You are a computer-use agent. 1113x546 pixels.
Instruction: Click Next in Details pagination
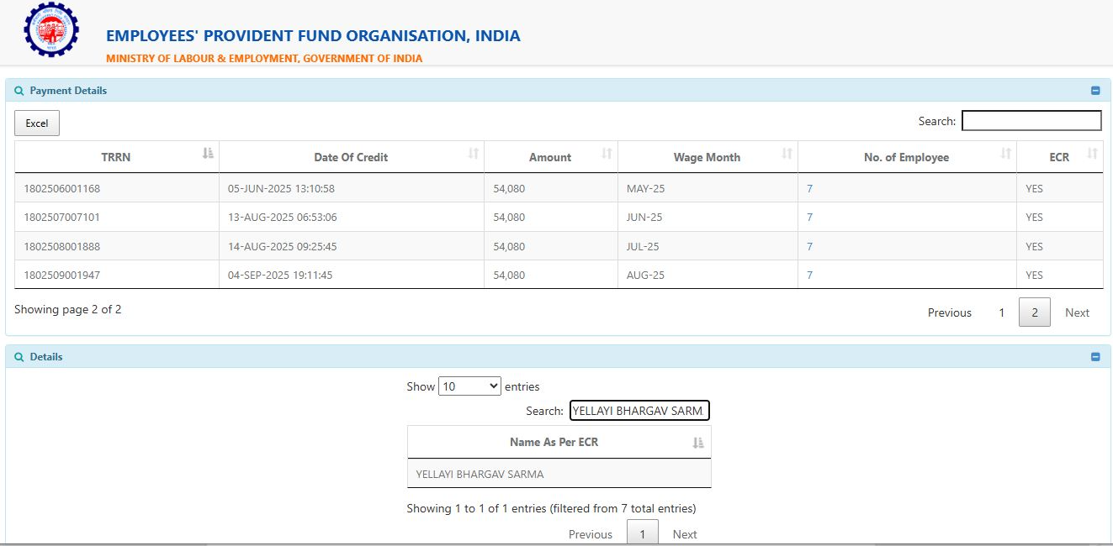click(685, 534)
